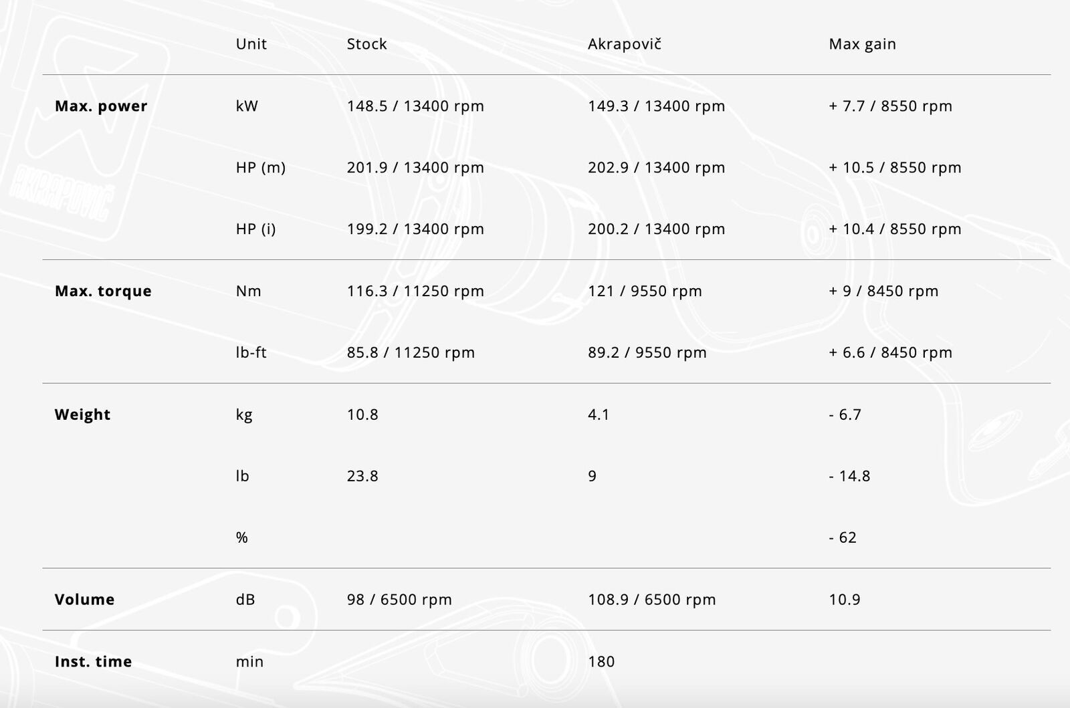Image resolution: width=1070 pixels, height=708 pixels.
Task: Click the Max. torque row label
Action: click(x=103, y=291)
